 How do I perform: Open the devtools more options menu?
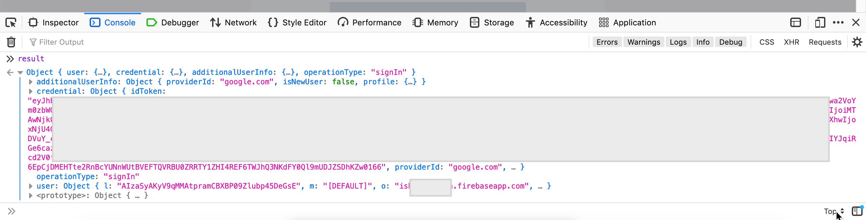pos(838,23)
